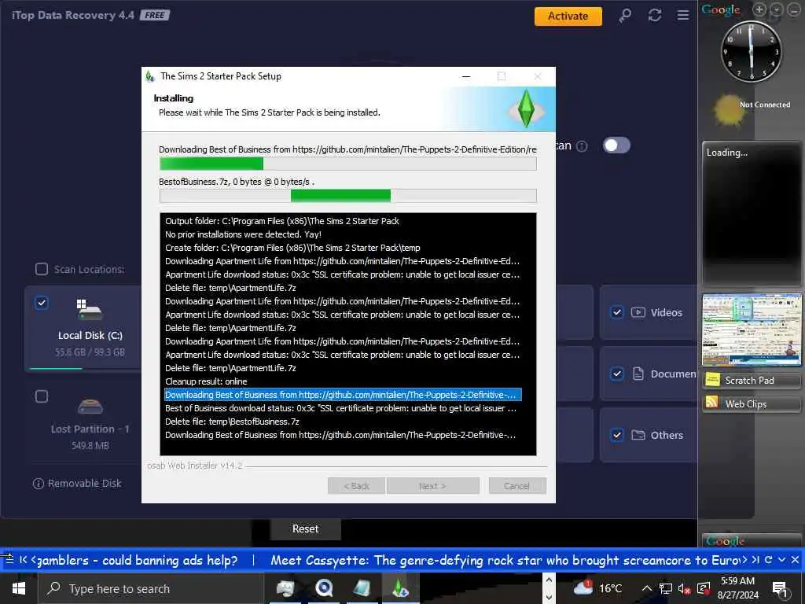Toggle the scan switch in iTop Data Recovery

616,145
